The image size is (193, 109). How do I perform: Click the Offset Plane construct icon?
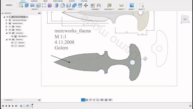(109, 5)
